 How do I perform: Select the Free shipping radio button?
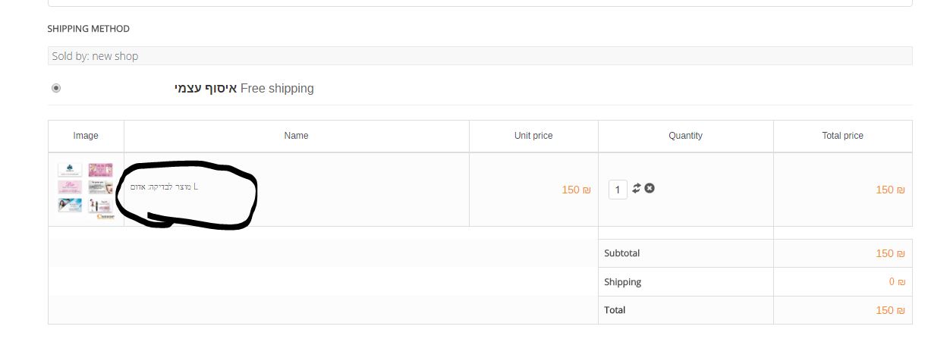(x=56, y=88)
